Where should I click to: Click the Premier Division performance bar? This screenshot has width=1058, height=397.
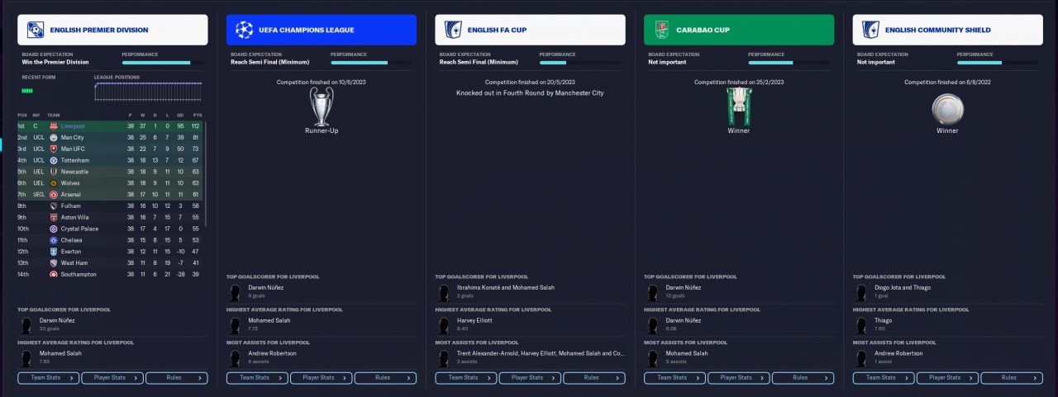tap(161, 62)
